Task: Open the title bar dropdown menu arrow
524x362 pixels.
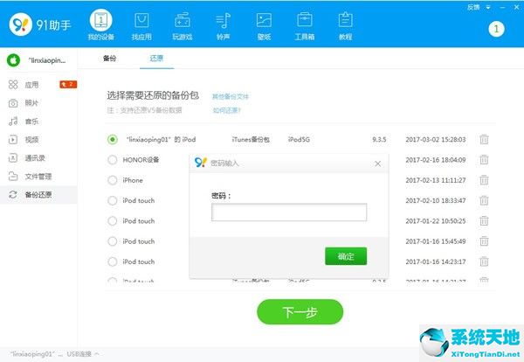Action: 488,7
